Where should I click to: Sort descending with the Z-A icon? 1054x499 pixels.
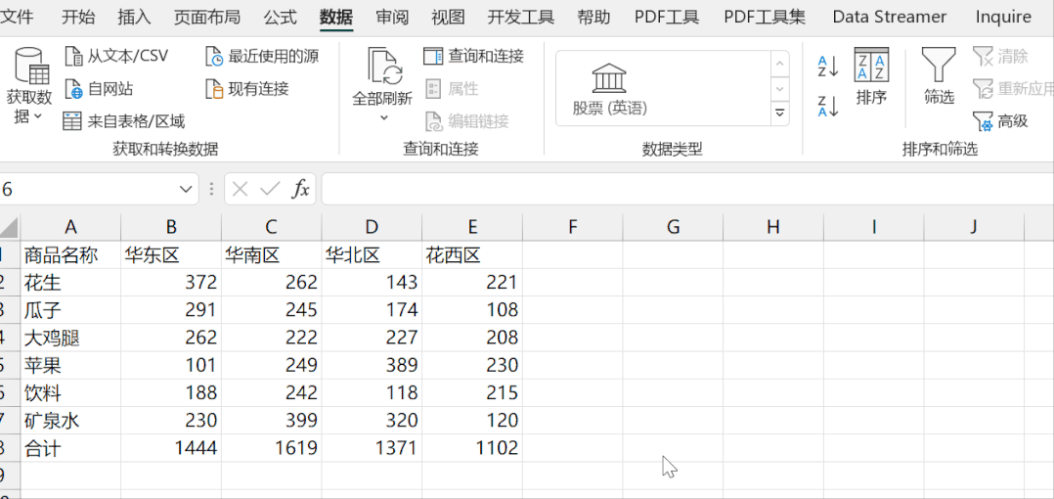tap(828, 107)
